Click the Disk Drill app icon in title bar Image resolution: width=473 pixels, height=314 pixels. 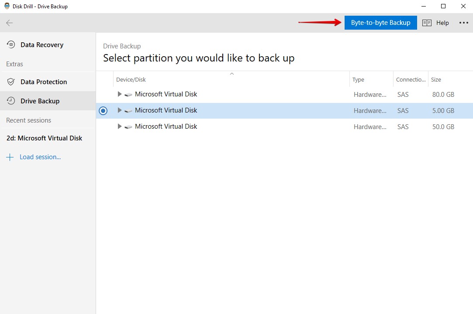[x=7, y=6]
